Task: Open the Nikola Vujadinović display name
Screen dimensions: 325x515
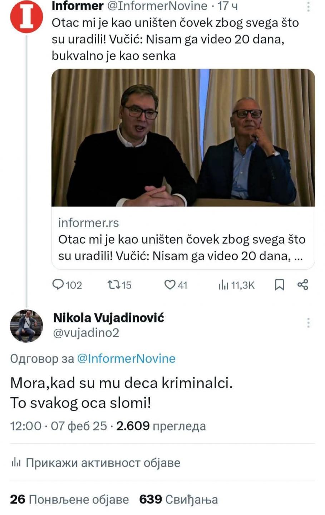Action: [x=109, y=318]
